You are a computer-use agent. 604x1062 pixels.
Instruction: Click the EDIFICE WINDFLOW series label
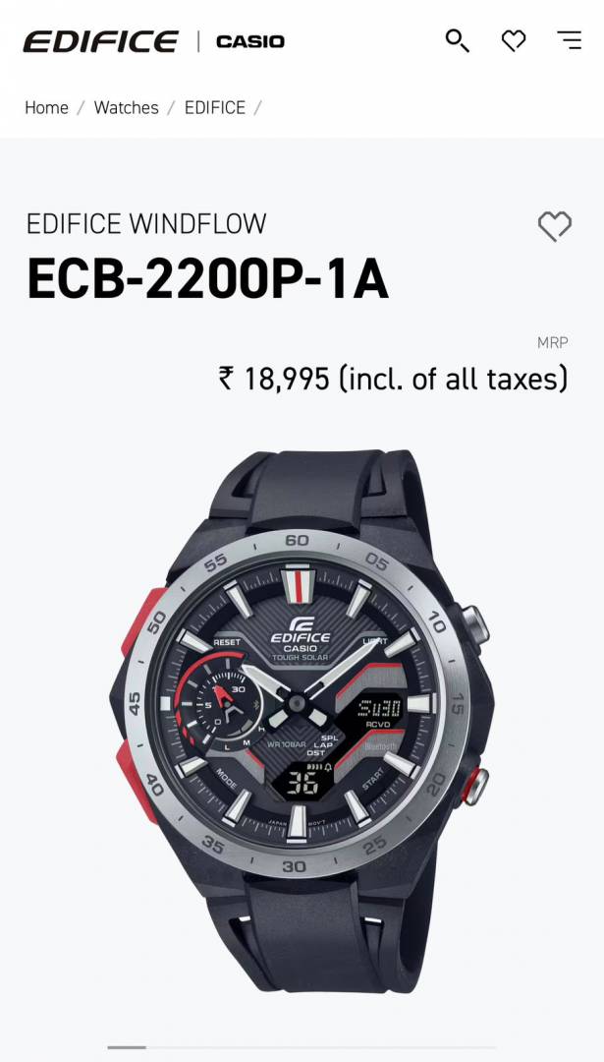point(146,223)
